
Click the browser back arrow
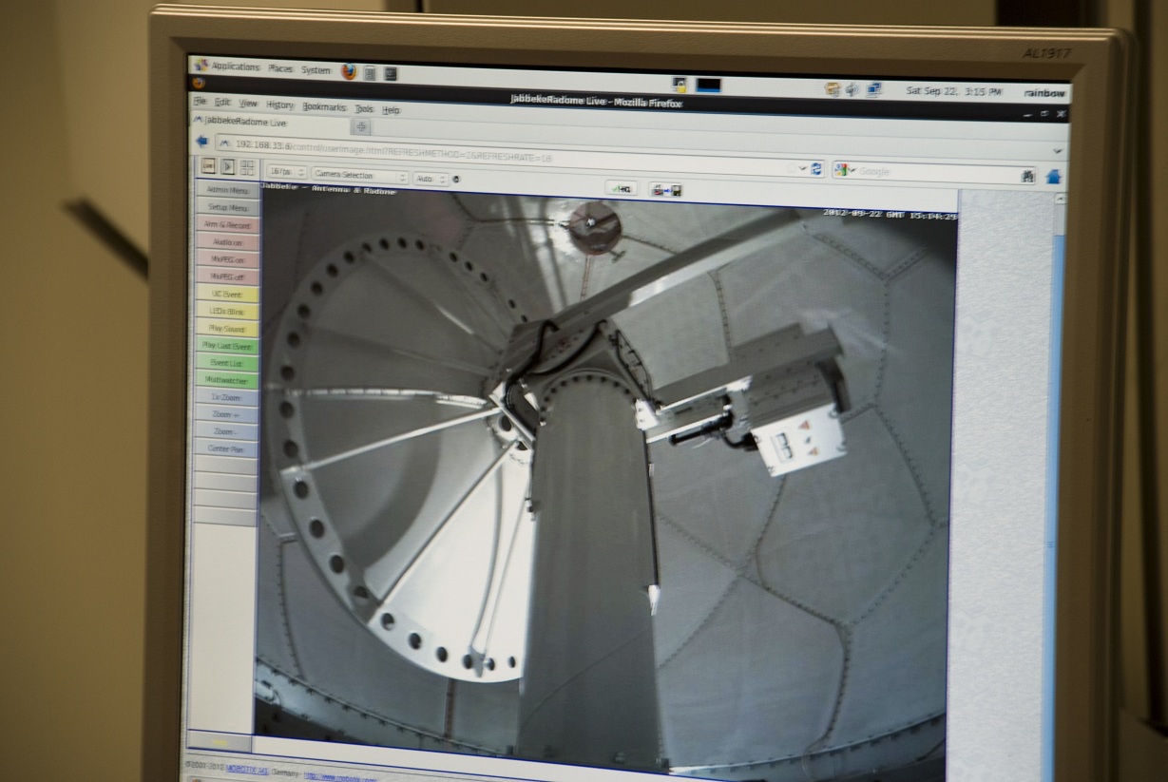(201, 142)
